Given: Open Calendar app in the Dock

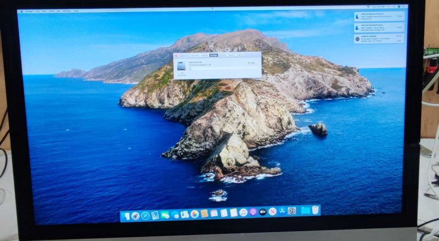Looking at the screenshot, I should point(214,213).
